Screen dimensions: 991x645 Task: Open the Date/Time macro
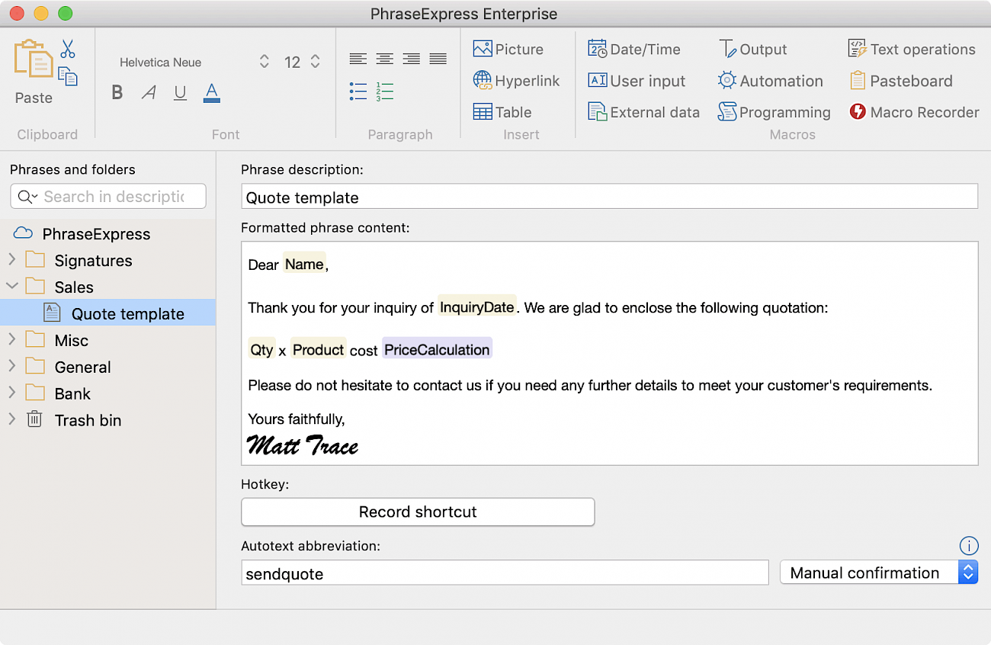coord(633,49)
